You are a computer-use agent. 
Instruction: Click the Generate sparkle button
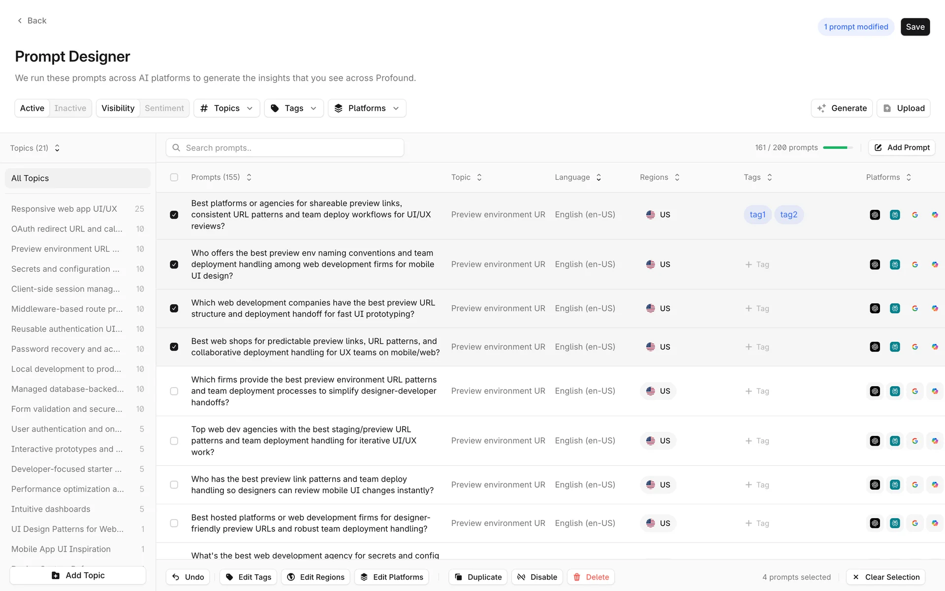coord(842,108)
